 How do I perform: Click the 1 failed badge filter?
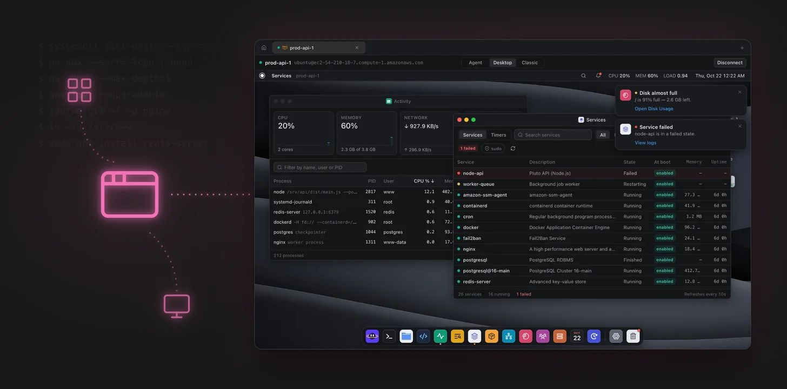468,149
